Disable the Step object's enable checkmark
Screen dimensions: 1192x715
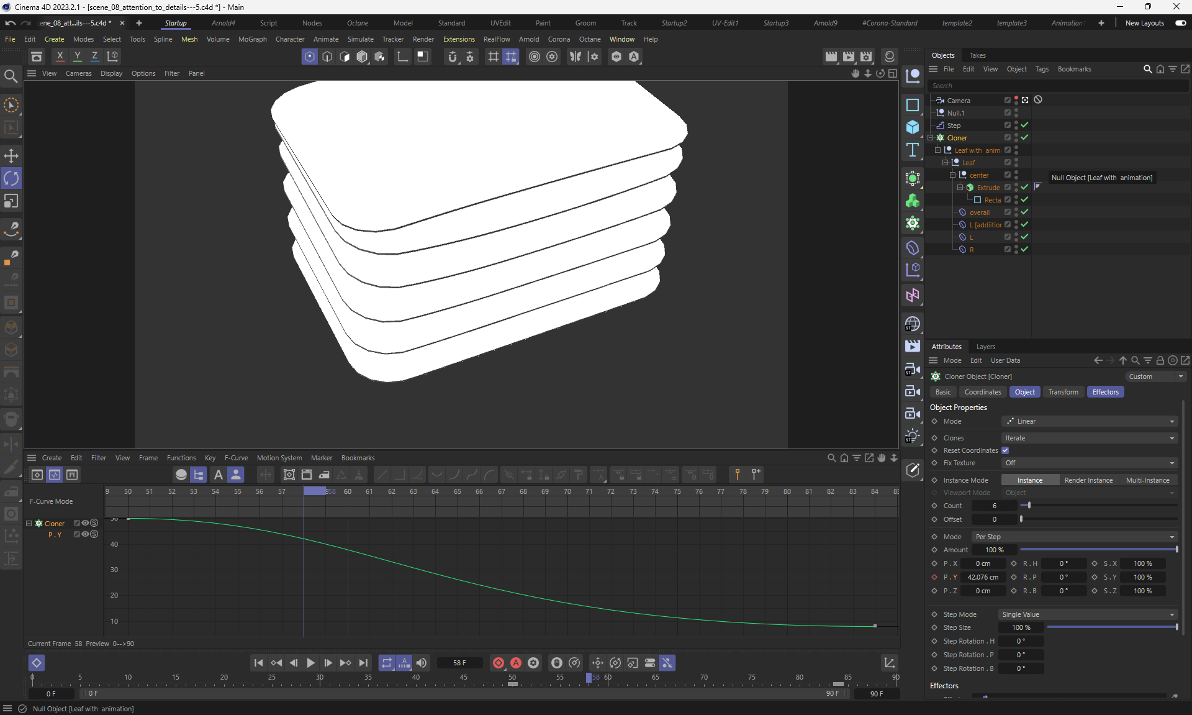point(1024,125)
